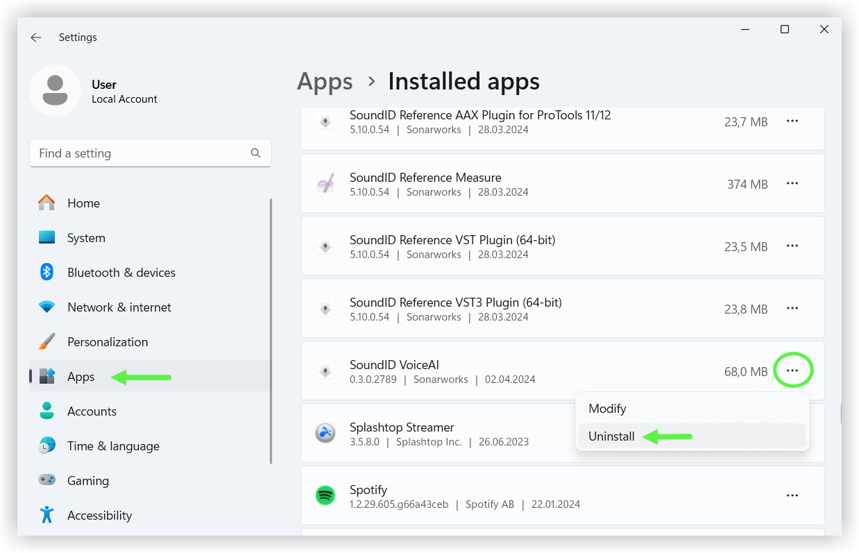This screenshot has height=553, width=859.
Task: Click the Home house icon
Action: pos(46,203)
